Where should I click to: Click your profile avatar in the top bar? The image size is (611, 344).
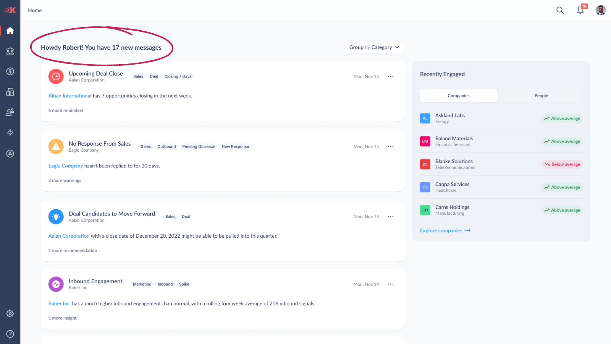click(600, 10)
